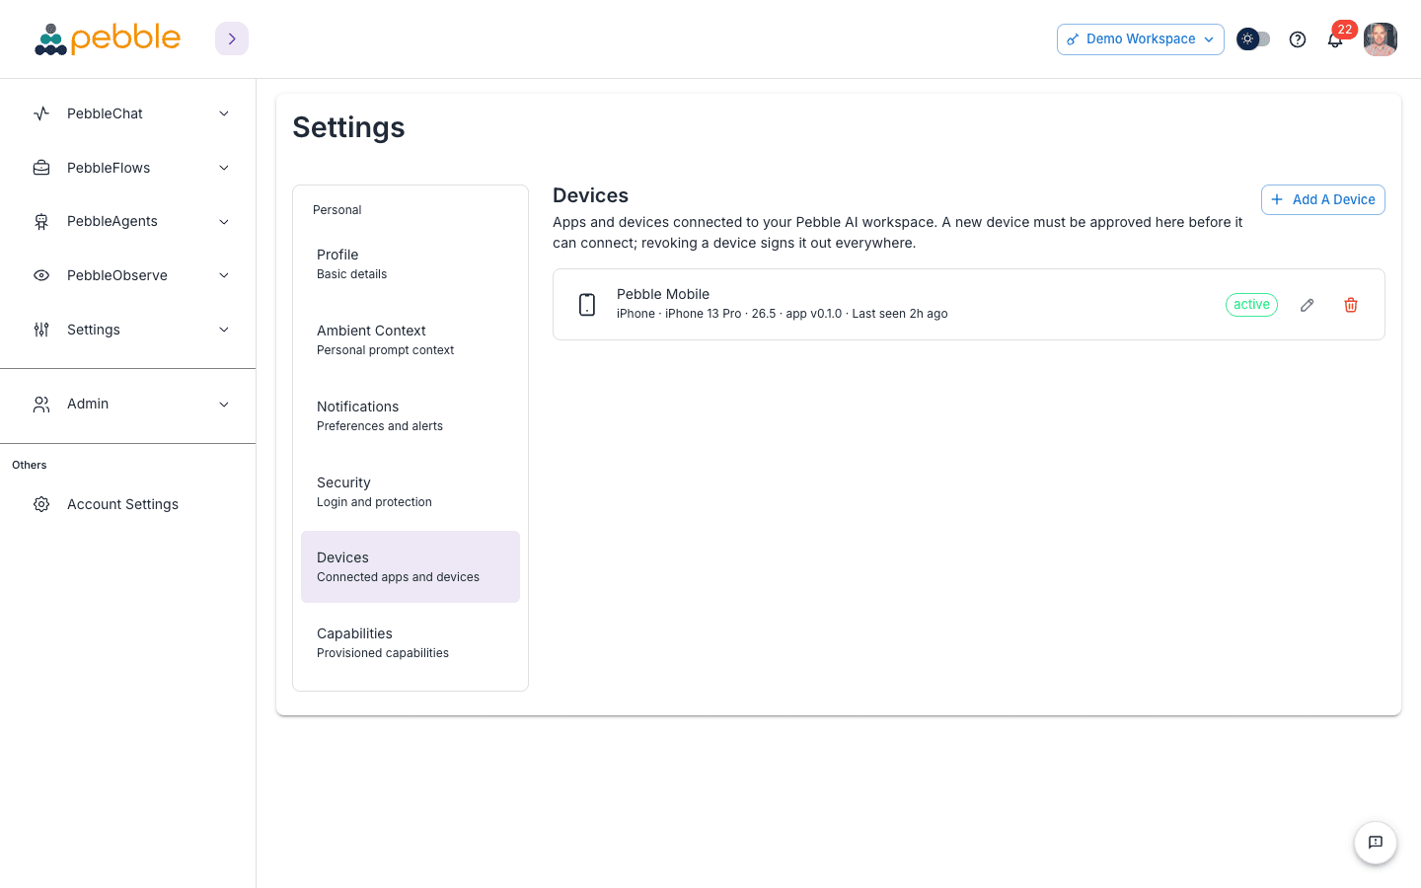Delete the Pebble Mobile device
Viewport: 1421px width, 888px height.
[1351, 305]
